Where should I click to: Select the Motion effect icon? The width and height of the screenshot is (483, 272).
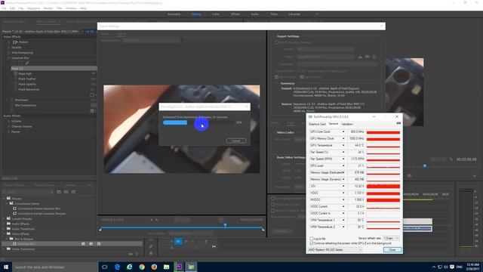(15, 42)
